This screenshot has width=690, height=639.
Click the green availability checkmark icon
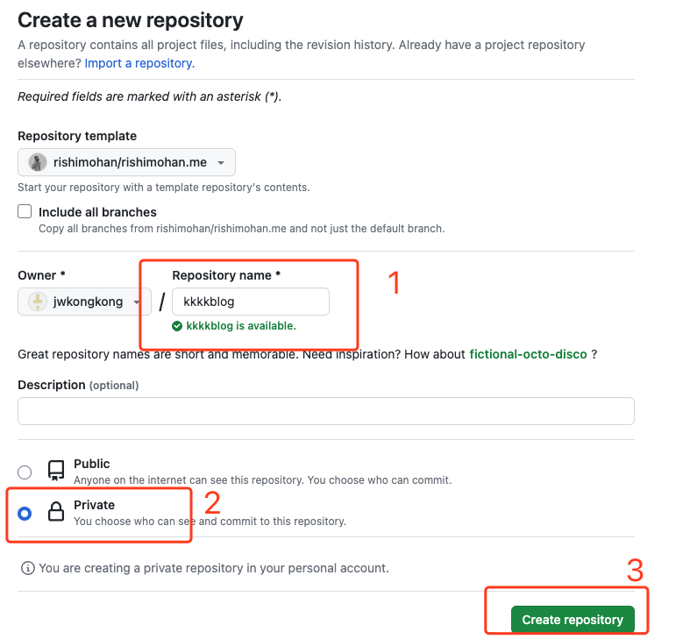177,325
